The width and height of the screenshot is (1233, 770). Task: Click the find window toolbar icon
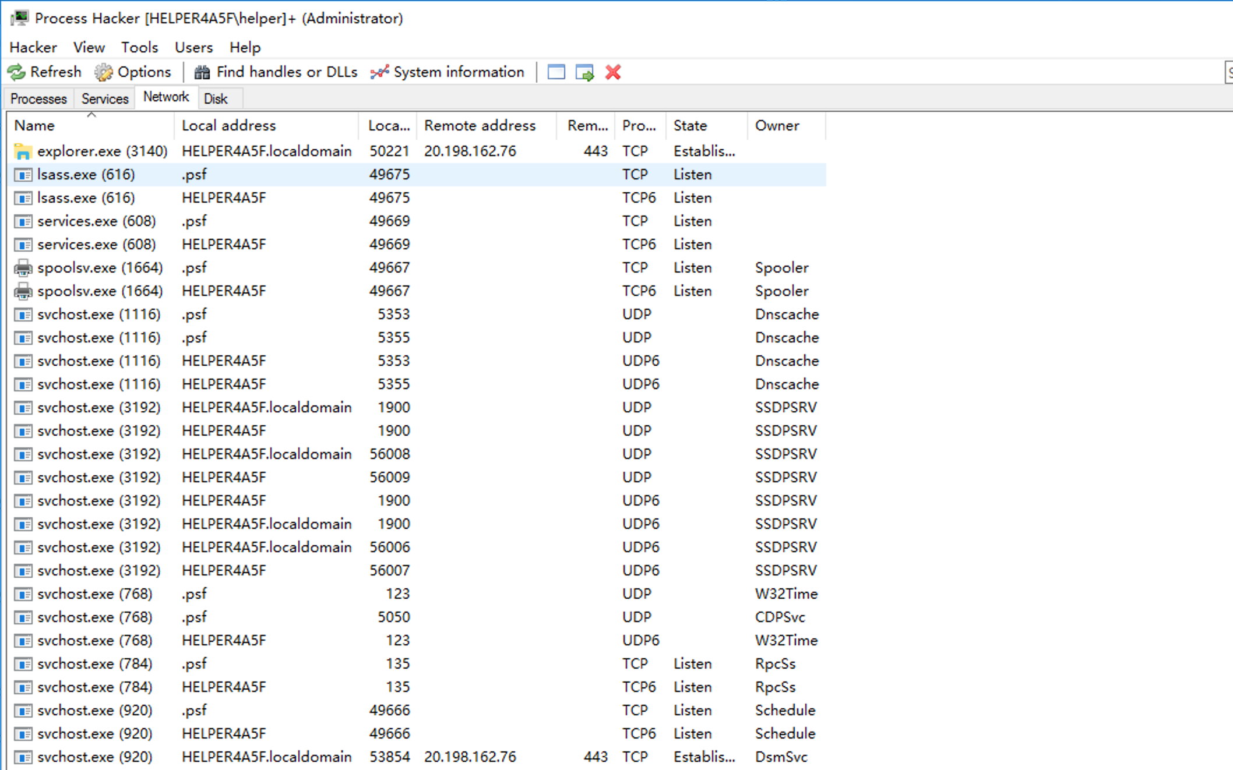click(556, 72)
